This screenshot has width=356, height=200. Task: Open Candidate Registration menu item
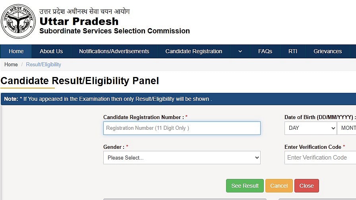click(x=193, y=51)
